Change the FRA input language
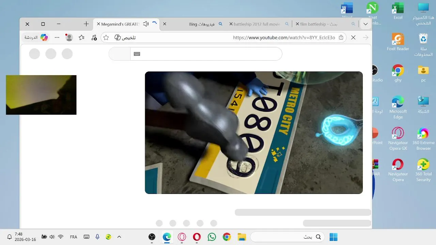 pos(74,237)
